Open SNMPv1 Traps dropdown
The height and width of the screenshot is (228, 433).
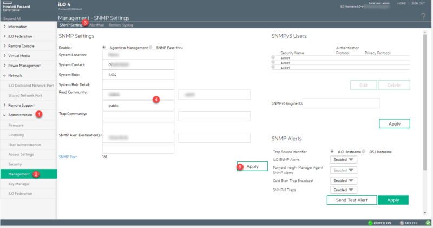pos(344,190)
